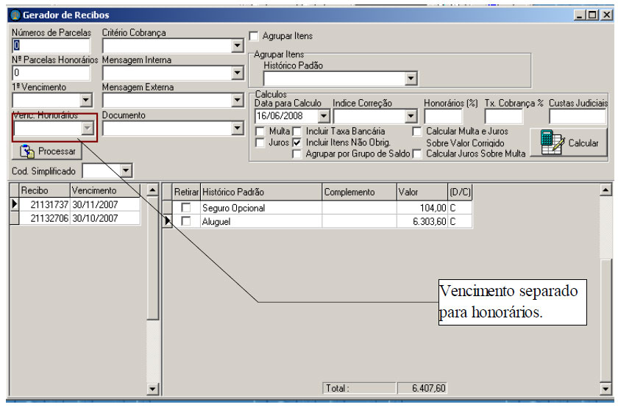The width and height of the screenshot is (618, 410).
Task: Click the Processar button
Action: click(x=49, y=151)
